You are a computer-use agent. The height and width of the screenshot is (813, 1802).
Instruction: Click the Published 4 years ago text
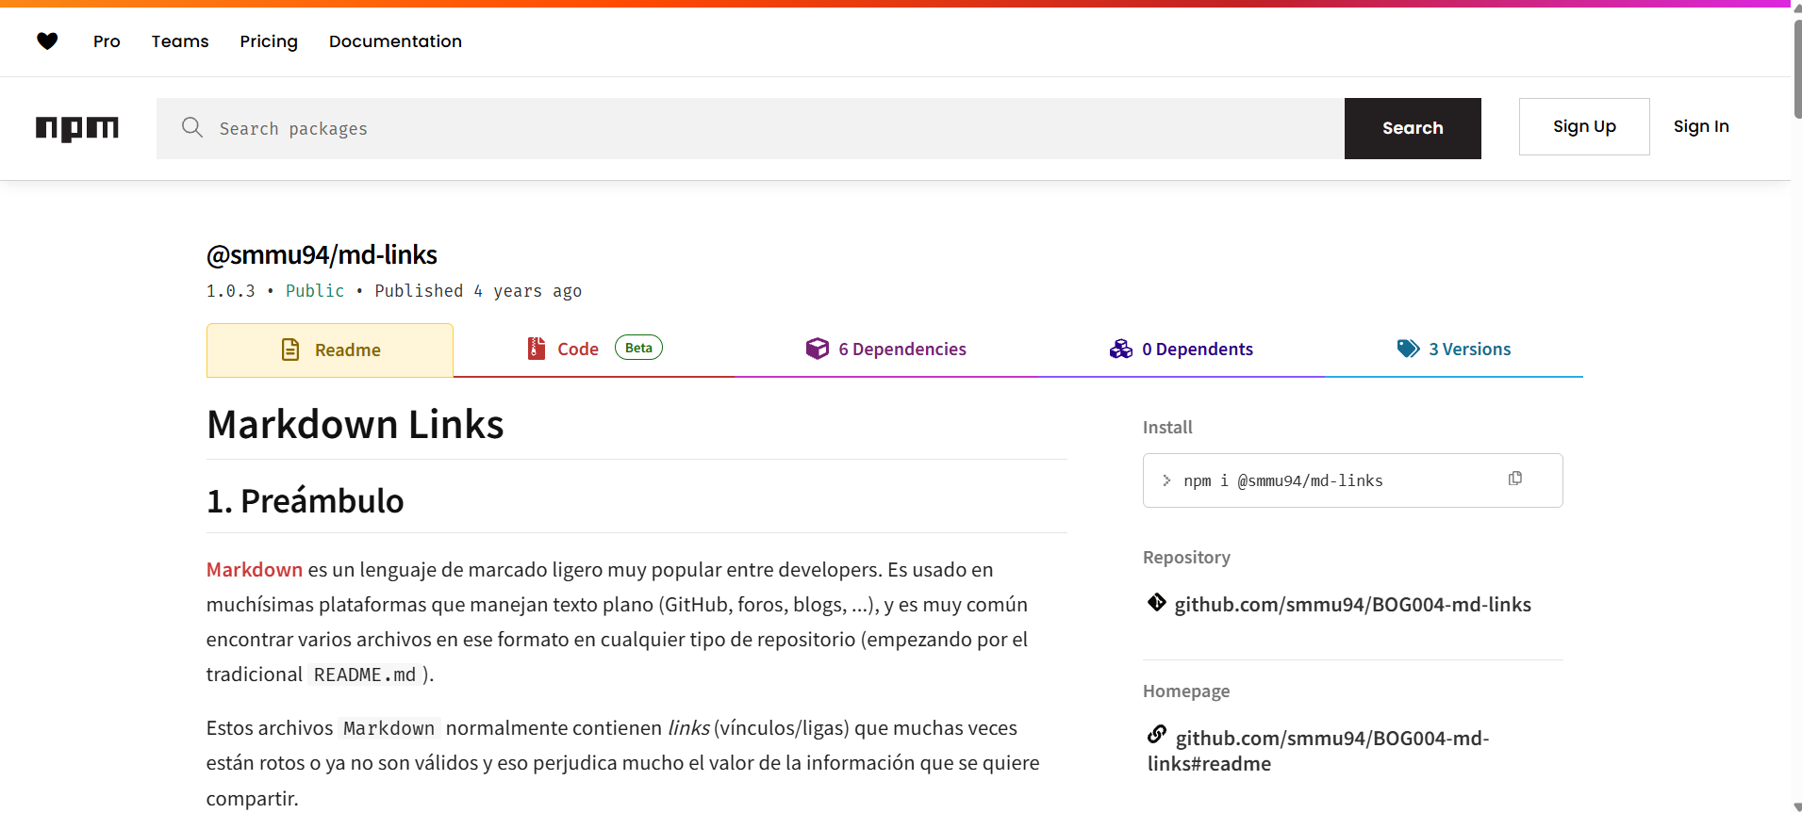(x=478, y=291)
